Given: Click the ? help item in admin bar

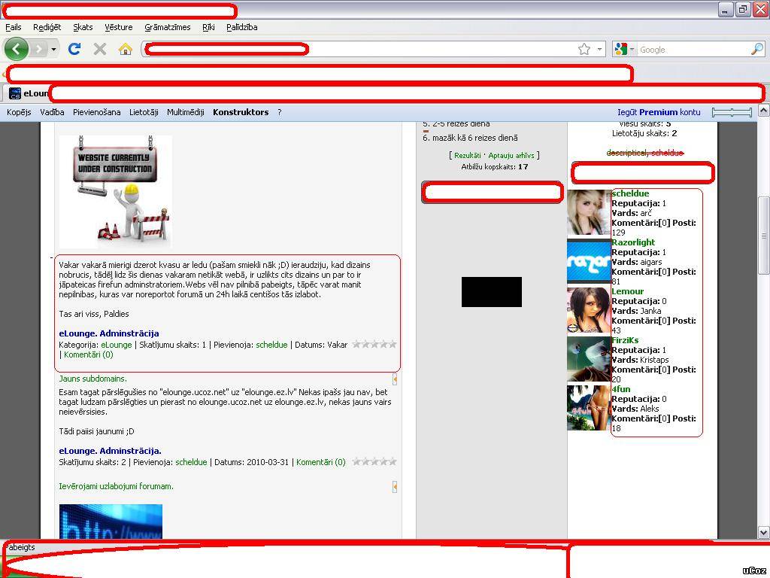Looking at the screenshot, I should click(x=280, y=112).
